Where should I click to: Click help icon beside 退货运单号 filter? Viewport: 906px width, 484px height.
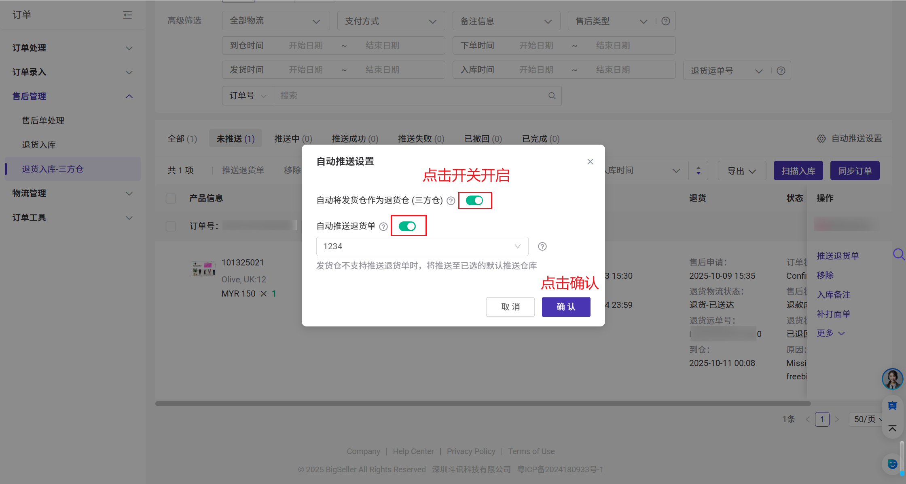[781, 71]
